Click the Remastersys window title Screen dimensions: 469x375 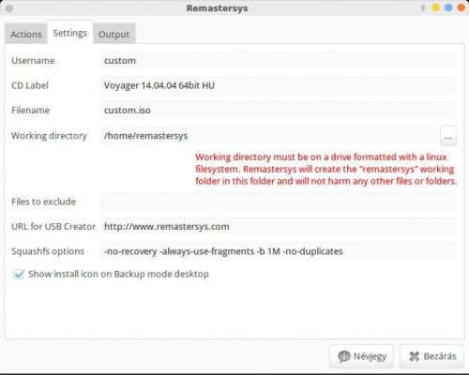click(x=217, y=8)
